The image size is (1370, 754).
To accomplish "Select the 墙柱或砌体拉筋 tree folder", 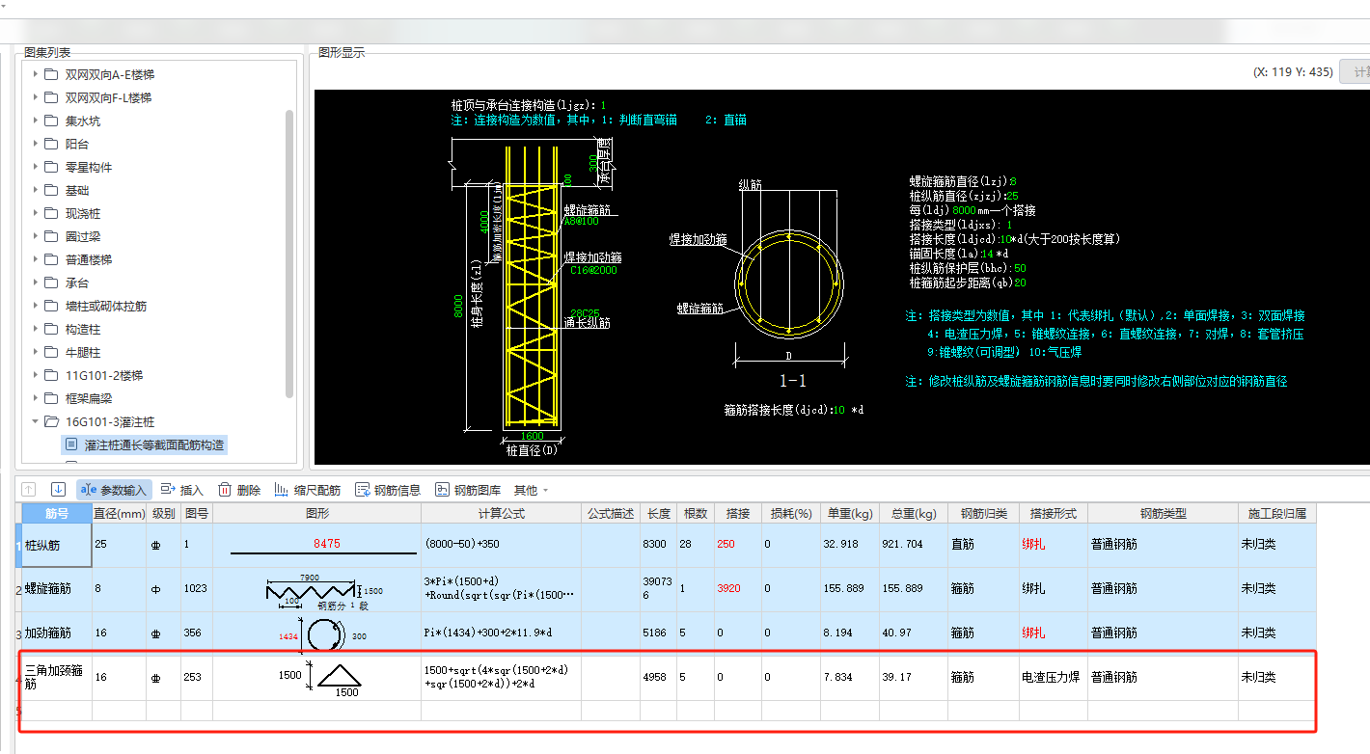I will (106, 306).
